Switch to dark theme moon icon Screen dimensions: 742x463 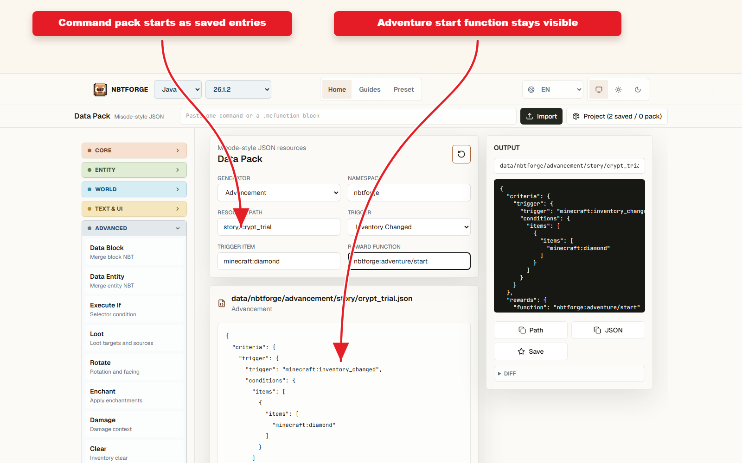point(638,89)
